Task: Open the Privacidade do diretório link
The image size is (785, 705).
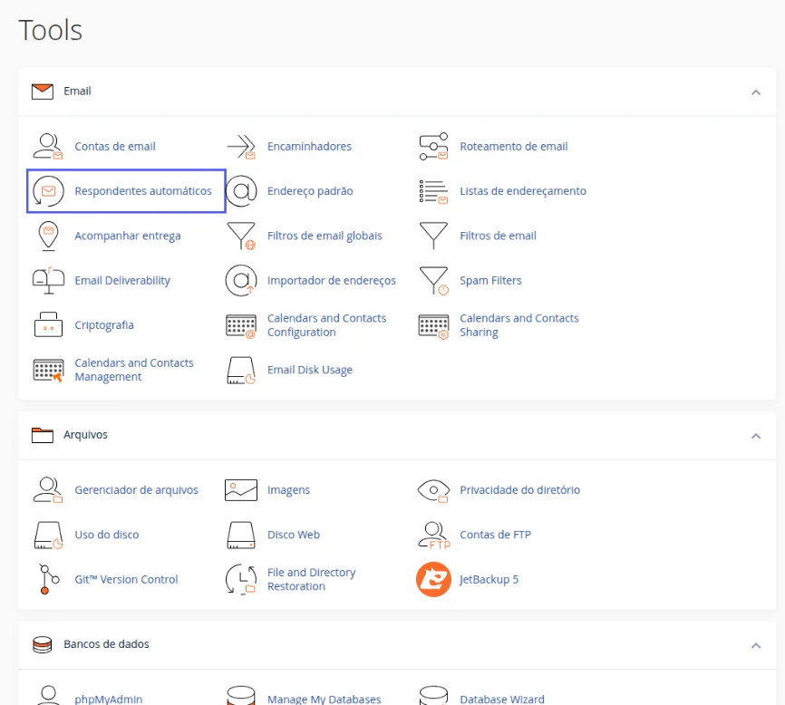Action: (520, 490)
